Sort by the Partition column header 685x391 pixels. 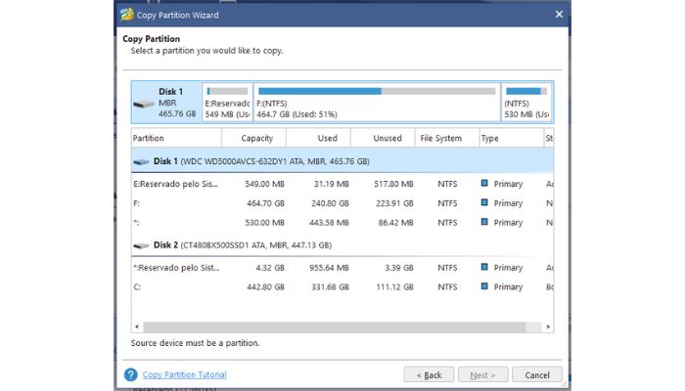(176, 139)
